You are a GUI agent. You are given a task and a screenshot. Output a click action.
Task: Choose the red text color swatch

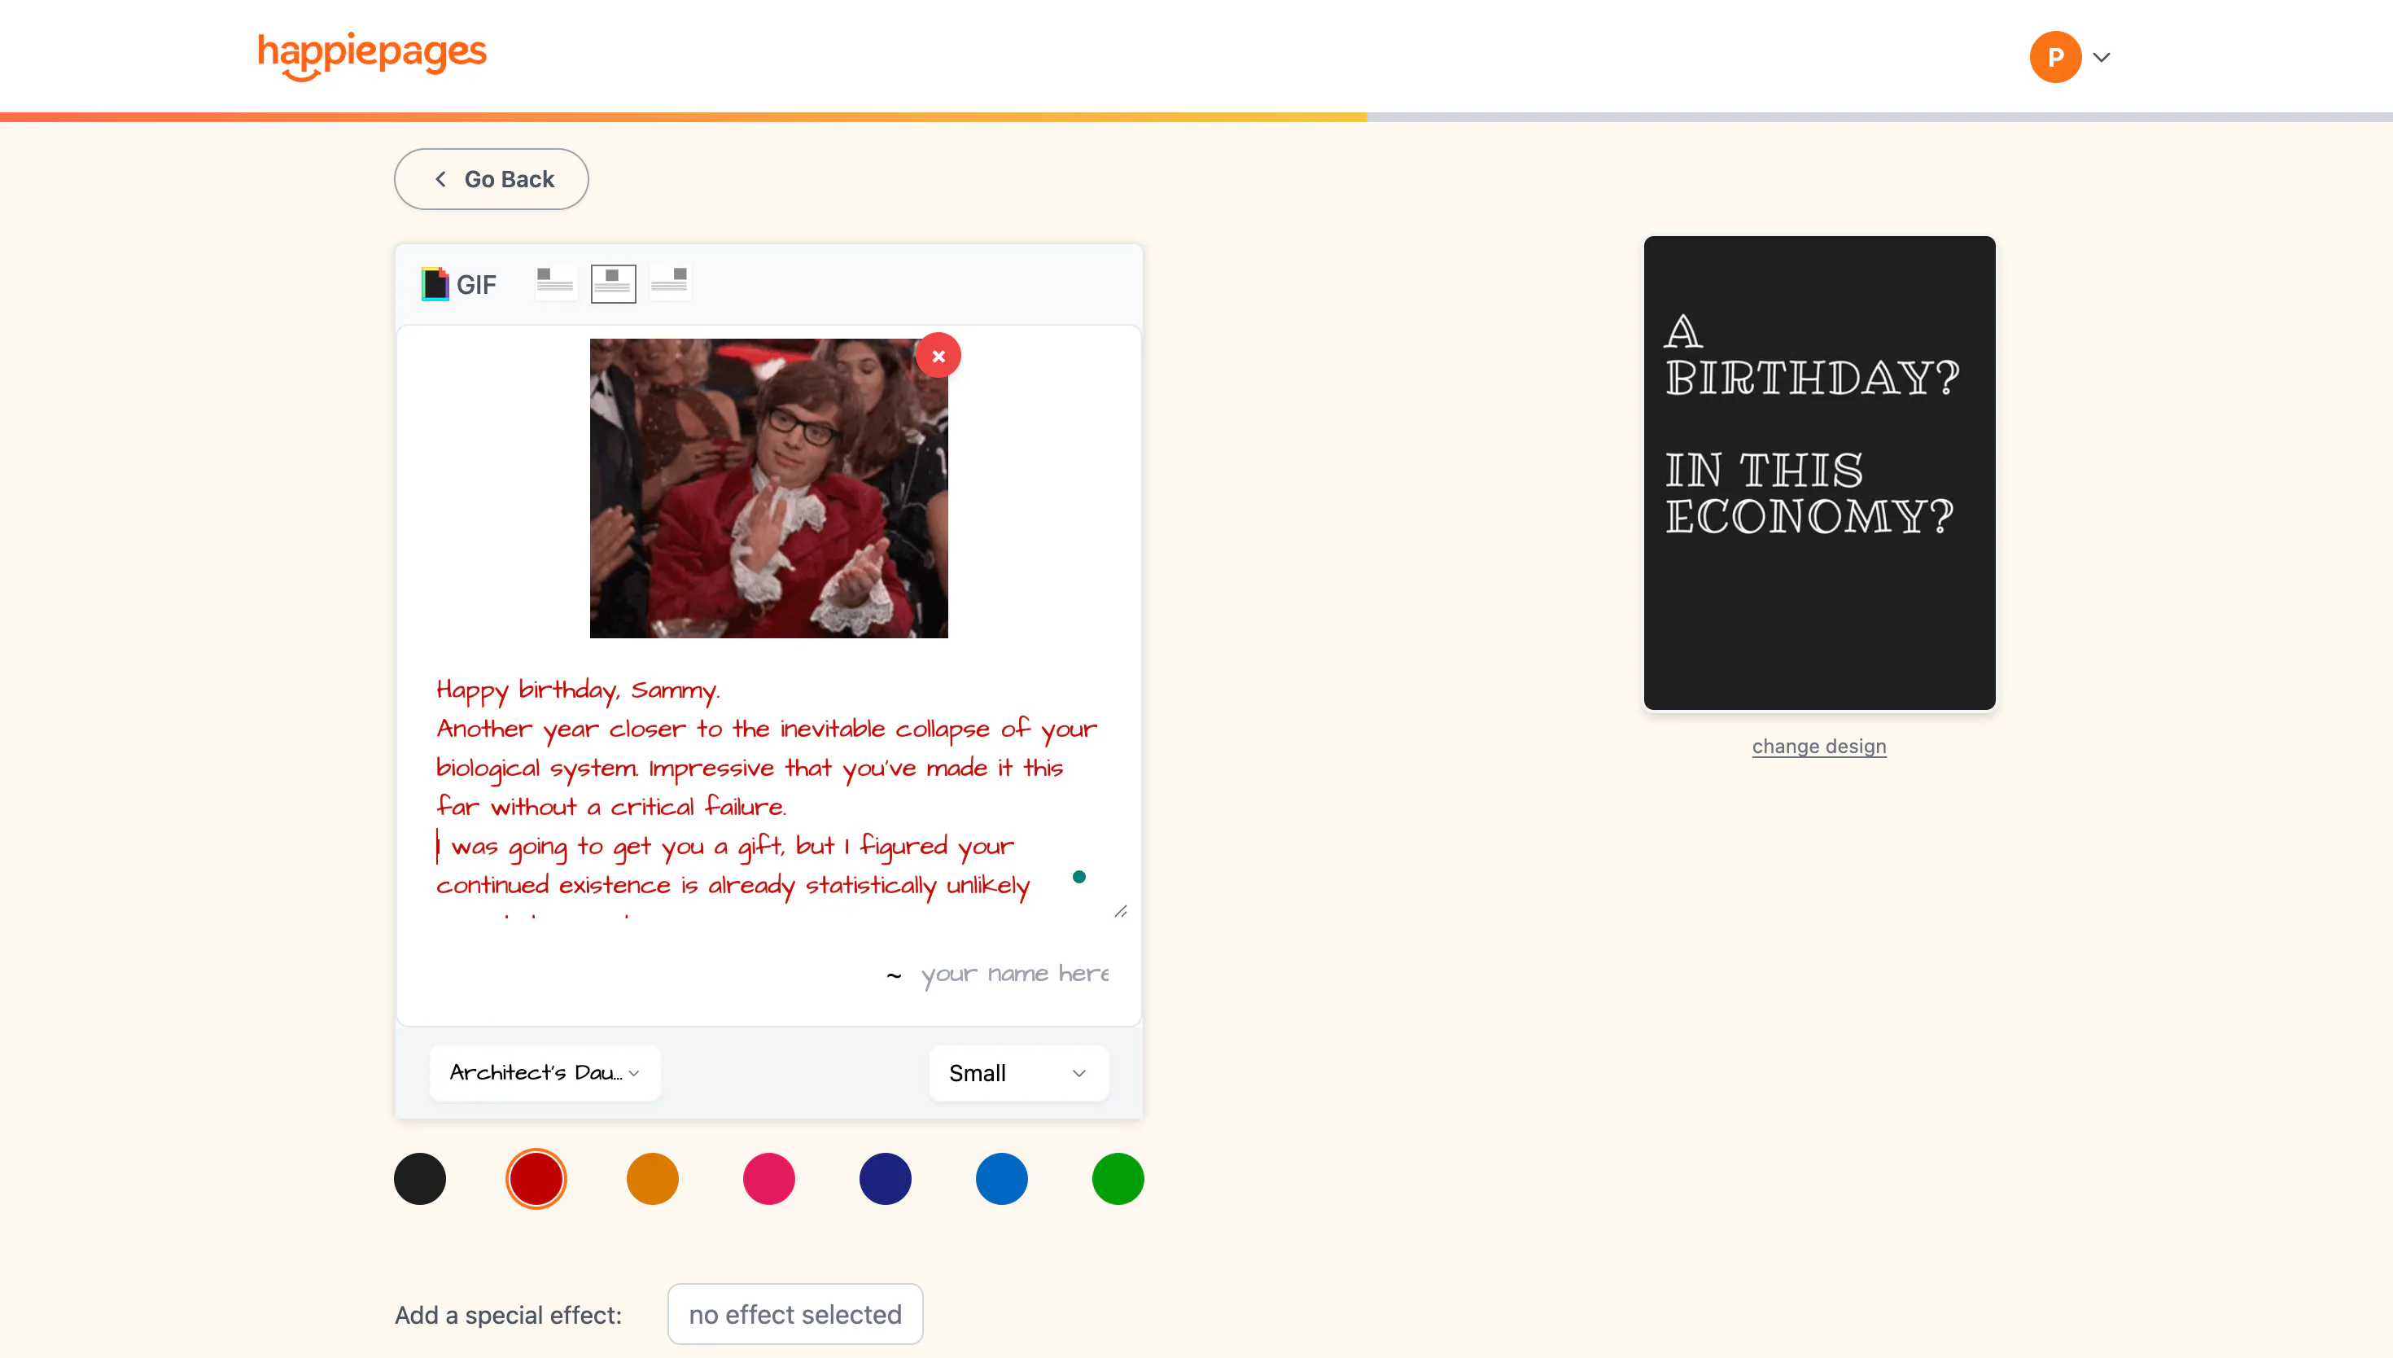pos(536,1179)
